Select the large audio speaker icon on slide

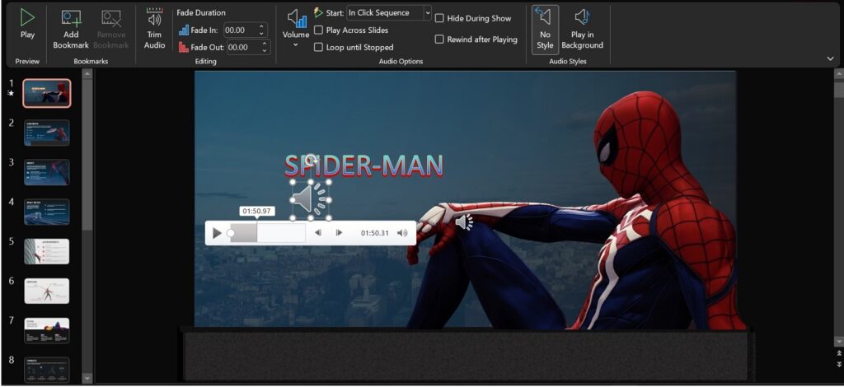pos(311,199)
